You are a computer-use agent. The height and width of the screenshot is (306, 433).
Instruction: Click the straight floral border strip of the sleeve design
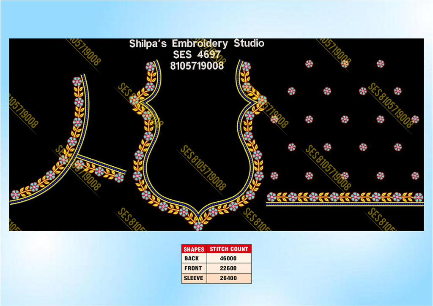point(345,199)
